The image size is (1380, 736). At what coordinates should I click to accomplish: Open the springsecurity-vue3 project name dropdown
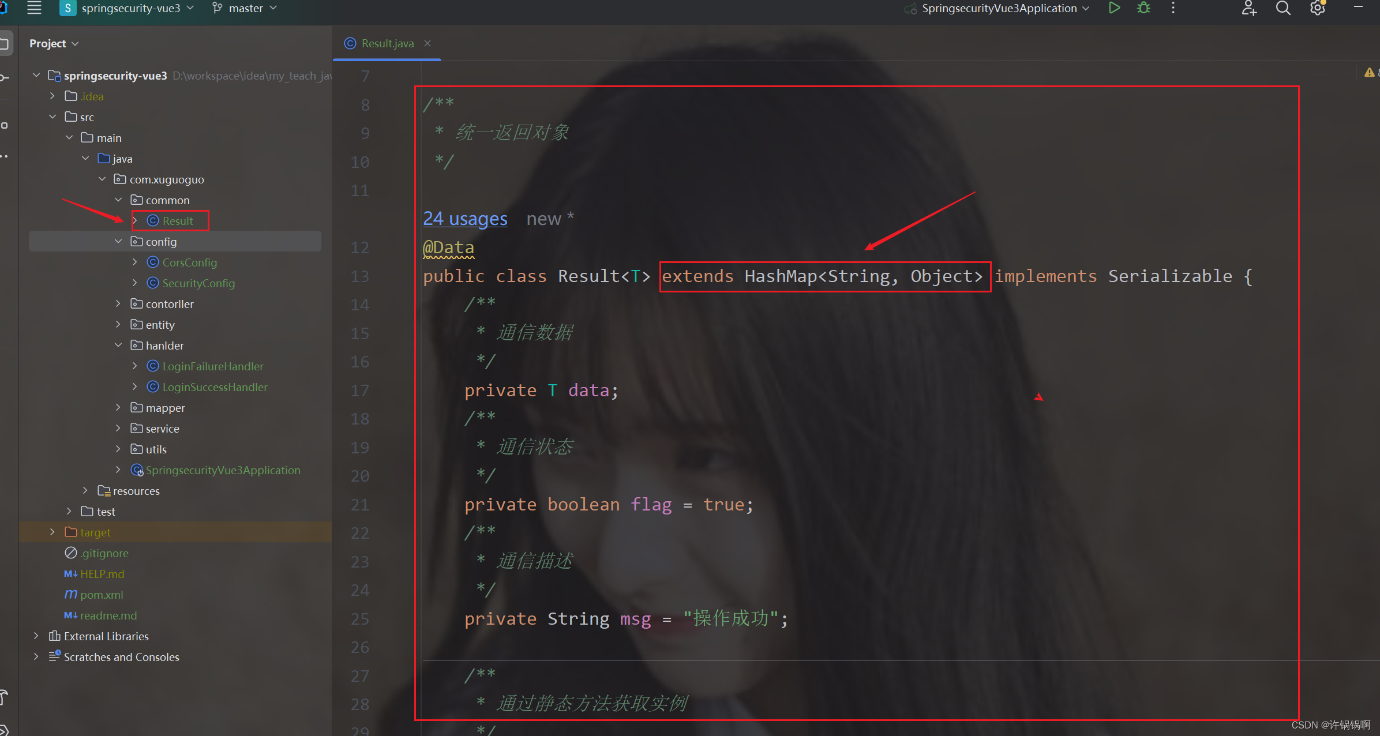[131, 8]
